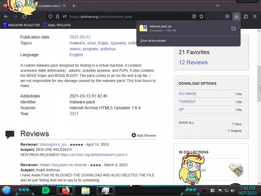This screenshot has height=196, width=261.
Task: Download the ZIP option
Action: (181, 109)
